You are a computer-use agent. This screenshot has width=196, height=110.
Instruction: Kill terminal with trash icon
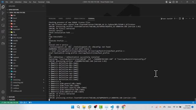183,18
